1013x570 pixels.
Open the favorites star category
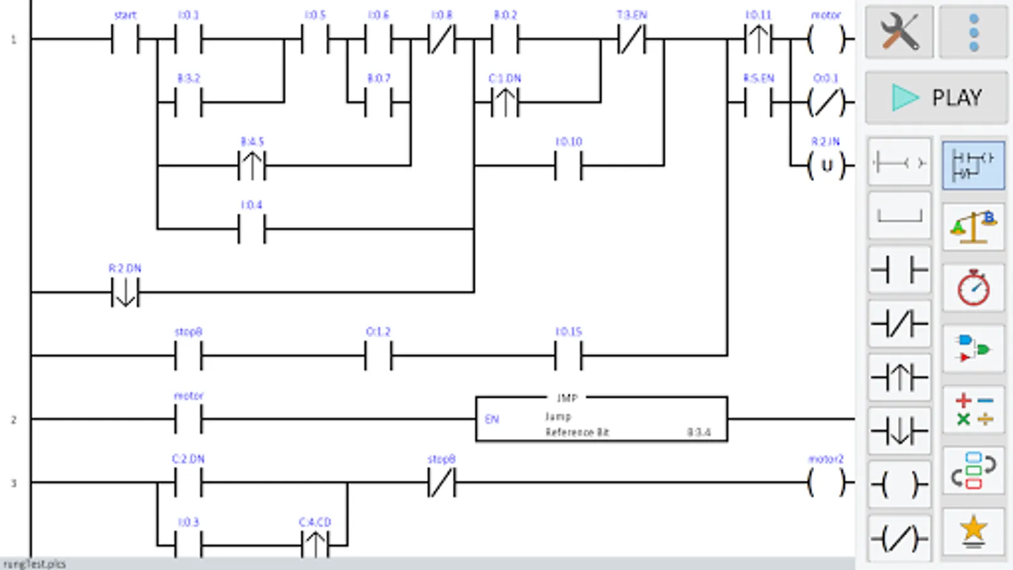coord(973,531)
